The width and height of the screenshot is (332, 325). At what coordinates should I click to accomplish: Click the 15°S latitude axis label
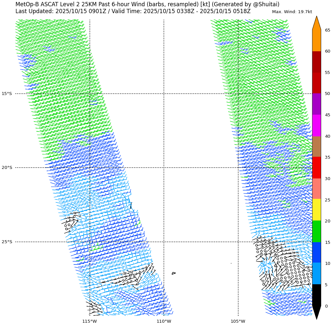pyautogui.click(x=7, y=94)
